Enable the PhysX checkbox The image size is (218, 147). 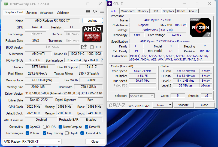click(67, 133)
